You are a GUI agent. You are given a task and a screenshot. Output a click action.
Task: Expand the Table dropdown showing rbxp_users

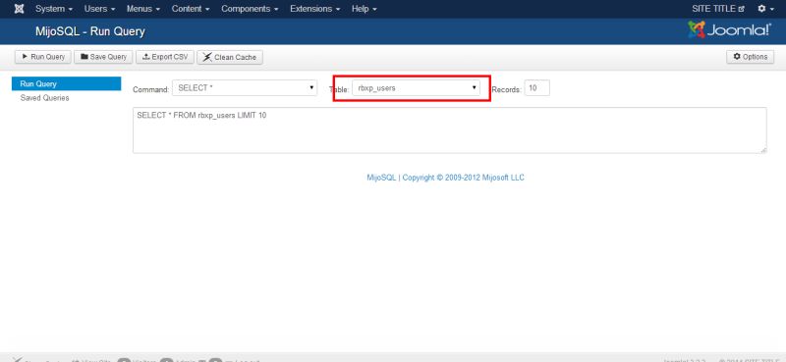pyautogui.click(x=416, y=88)
